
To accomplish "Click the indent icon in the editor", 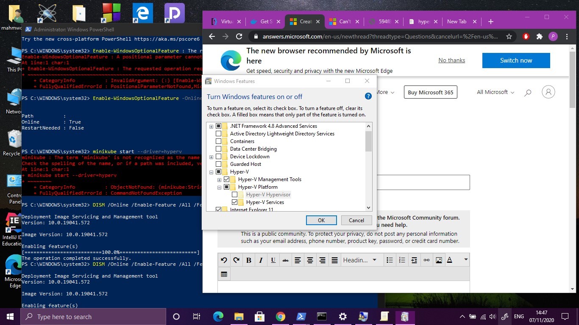I will [414, 260].
